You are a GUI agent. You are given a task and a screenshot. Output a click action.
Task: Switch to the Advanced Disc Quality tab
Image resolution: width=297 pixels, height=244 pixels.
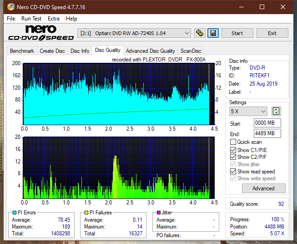pos(151,51)
